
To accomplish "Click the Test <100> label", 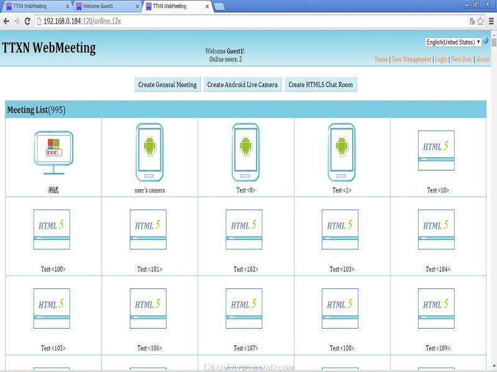I will (x=53, y=269).
